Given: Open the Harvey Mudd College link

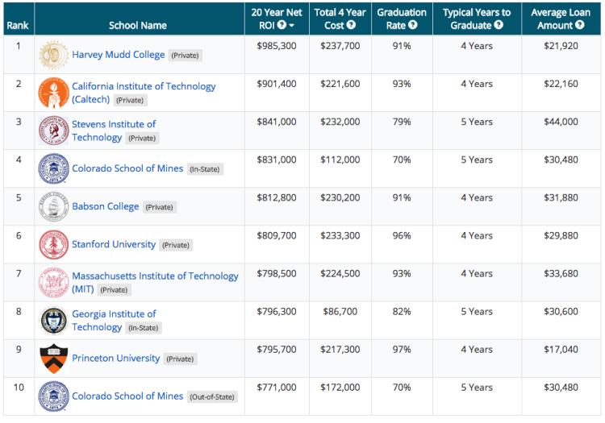Looking at the screenshot, I should (118, 55).
